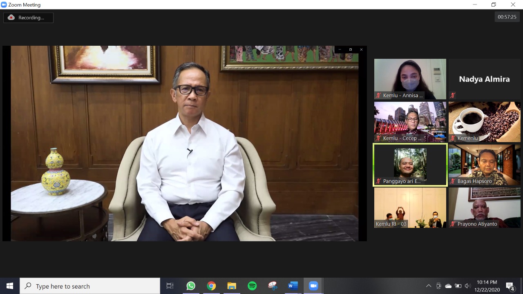This screenshot has height=294, width=523.
Task: Click the 00:57:25 meeting timer
Action: (x=507, y=17)
